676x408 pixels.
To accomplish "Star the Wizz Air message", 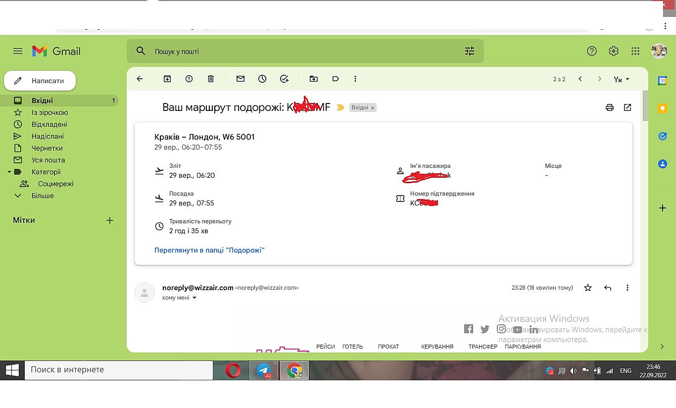I will click(x=588, y=288).
